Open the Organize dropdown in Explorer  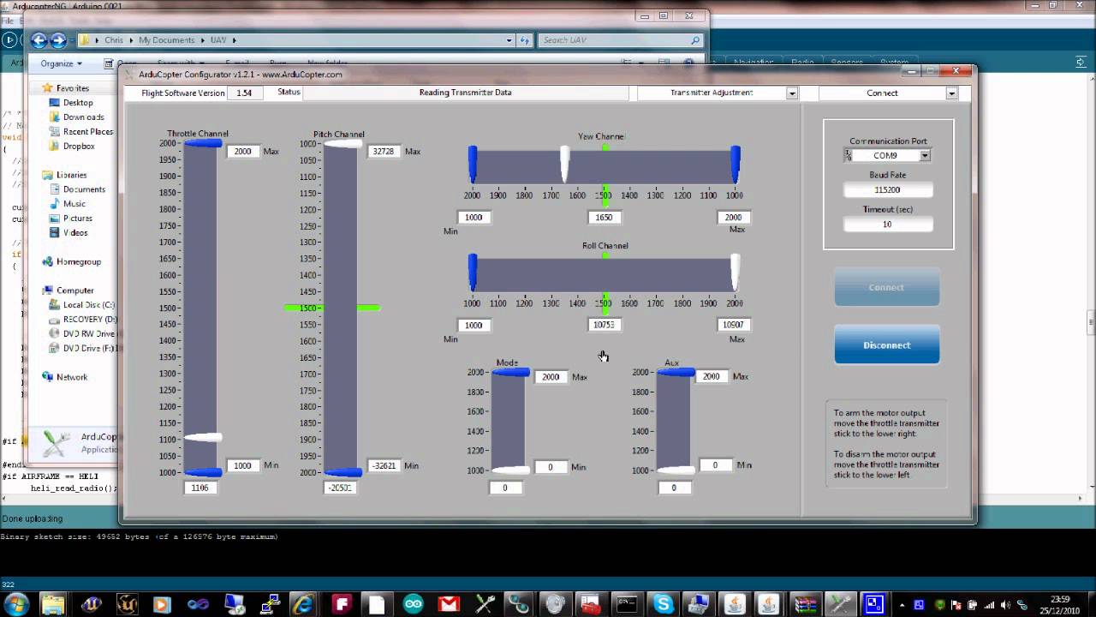pos(62,63)
